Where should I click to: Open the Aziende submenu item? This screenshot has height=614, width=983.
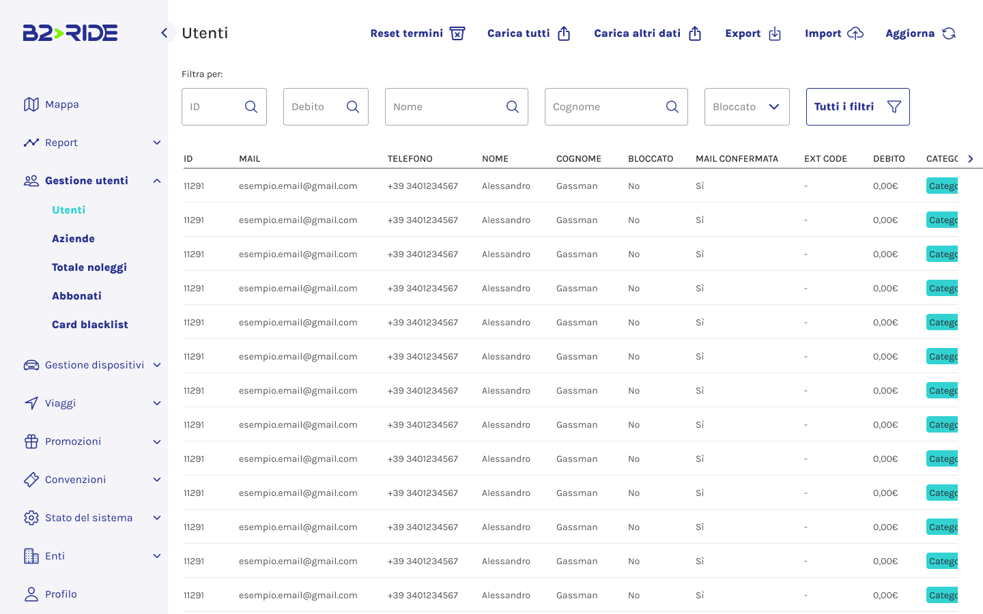(x=74, y=239)
